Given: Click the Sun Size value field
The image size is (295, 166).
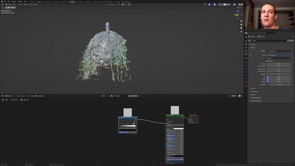Looking at the screenshot, I should (x=278, y=64).
